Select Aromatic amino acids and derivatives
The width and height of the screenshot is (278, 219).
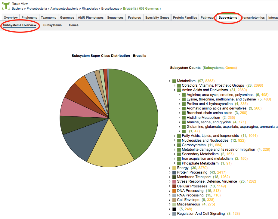tap(217, 108)
